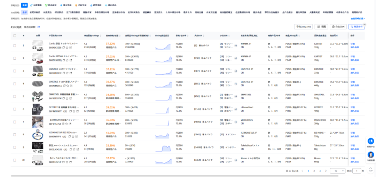376x177 pixels.
Task: Toggle the select-all header checkbox
Action: point(15,36)
